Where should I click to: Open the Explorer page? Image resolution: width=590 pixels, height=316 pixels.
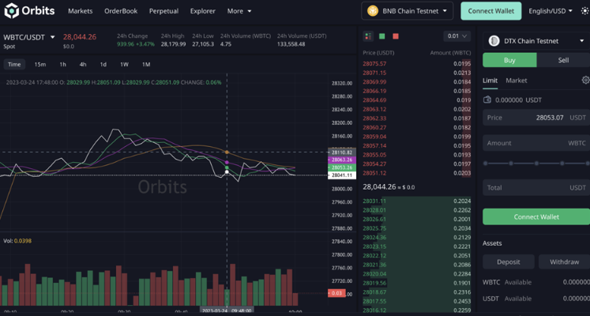[x=203, y=11]
